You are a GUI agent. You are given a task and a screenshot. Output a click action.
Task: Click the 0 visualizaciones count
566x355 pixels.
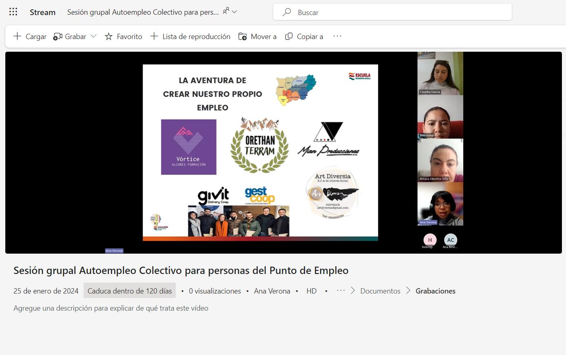(215, 291)
